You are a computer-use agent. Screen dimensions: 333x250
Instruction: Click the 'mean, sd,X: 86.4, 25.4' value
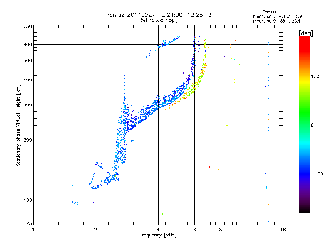point(277,21)
